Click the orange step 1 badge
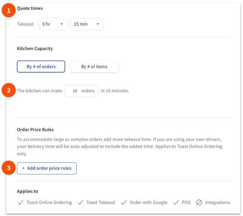 [8, 11]
